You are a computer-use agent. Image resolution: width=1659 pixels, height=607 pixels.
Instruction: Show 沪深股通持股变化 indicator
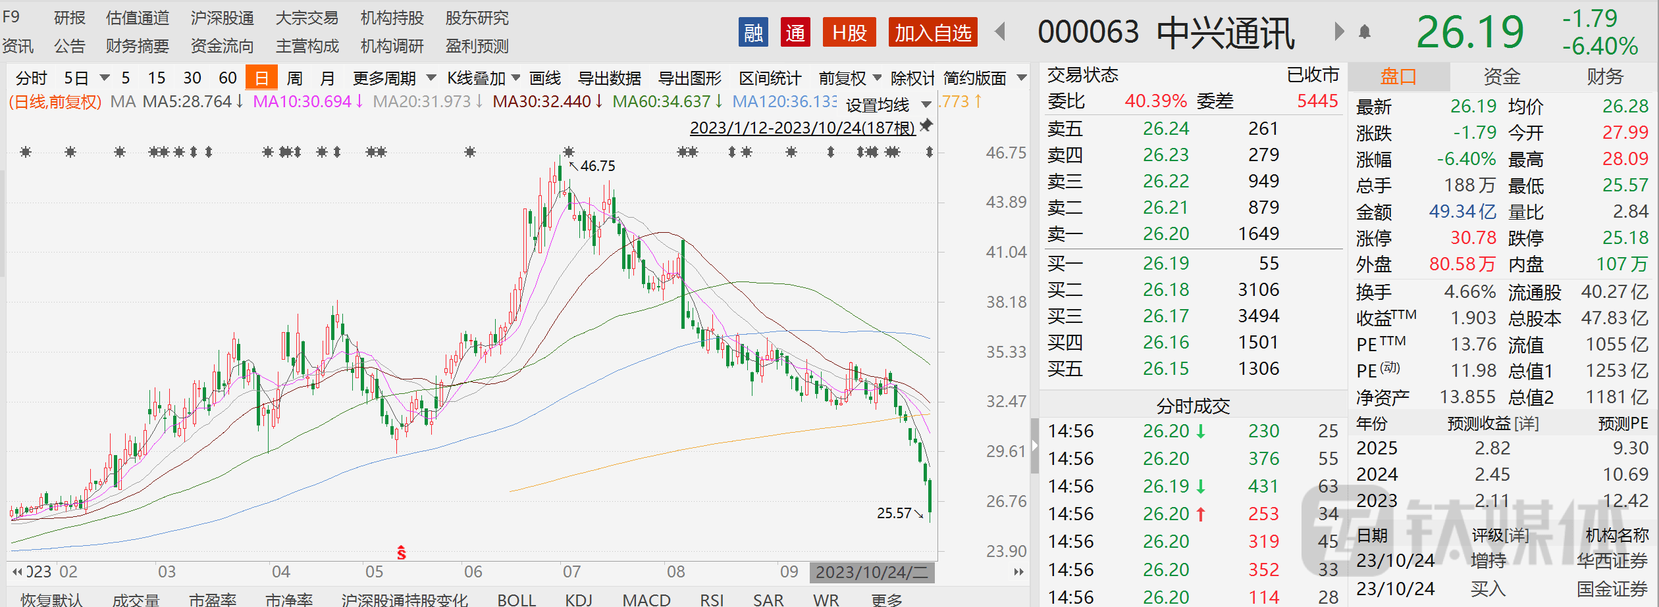click(x=405, y=599)
